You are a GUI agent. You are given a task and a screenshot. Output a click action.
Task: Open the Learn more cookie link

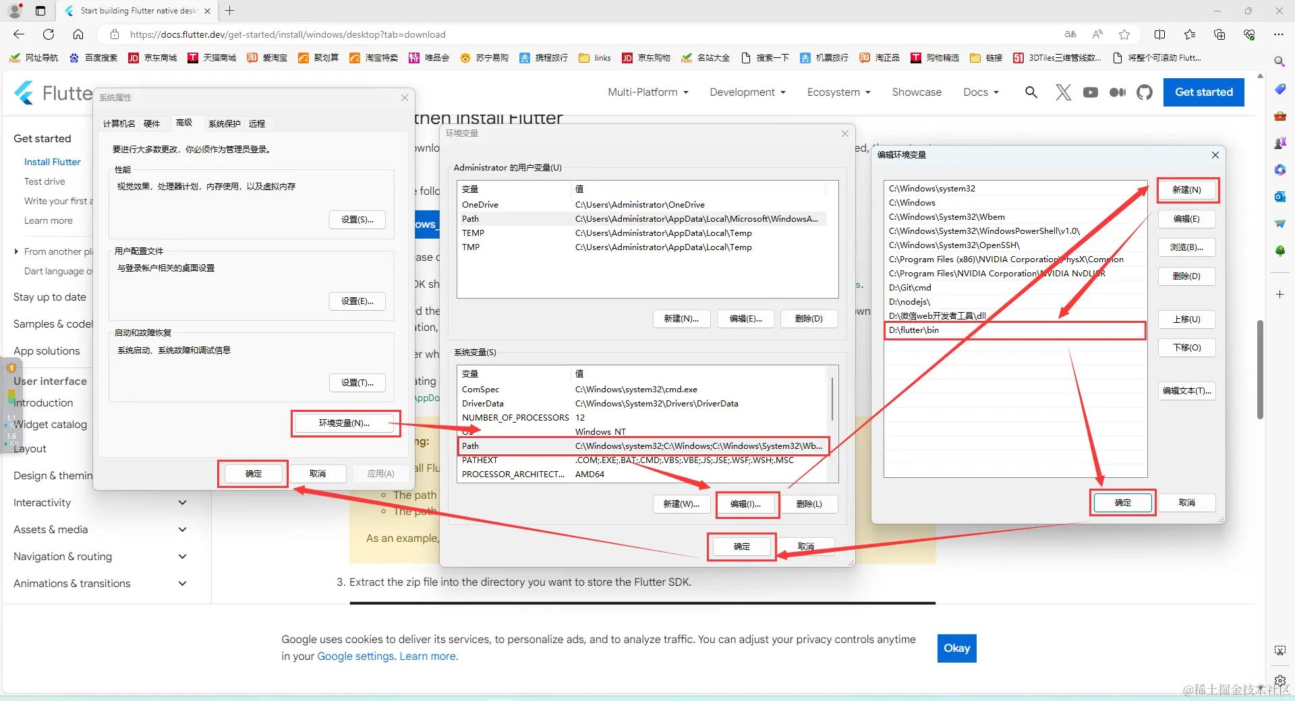(x=428, y=657)
